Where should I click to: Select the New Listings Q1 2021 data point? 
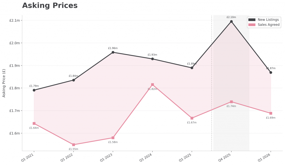coord(34,90)
